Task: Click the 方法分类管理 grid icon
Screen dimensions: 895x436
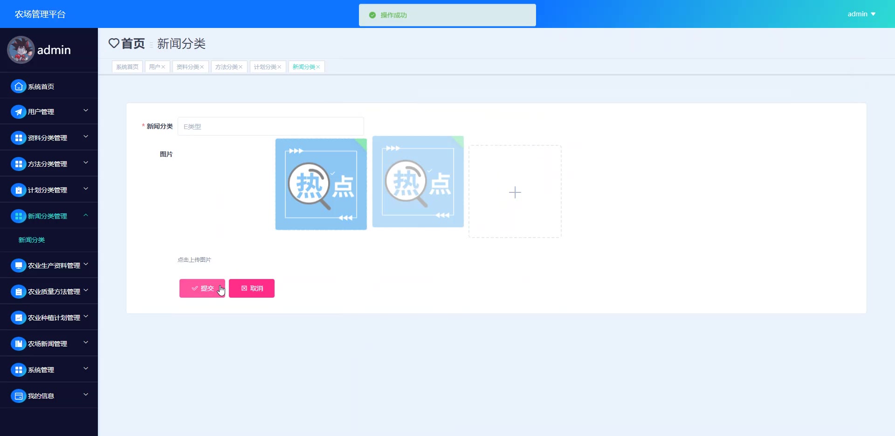Action: pos(19,164)
